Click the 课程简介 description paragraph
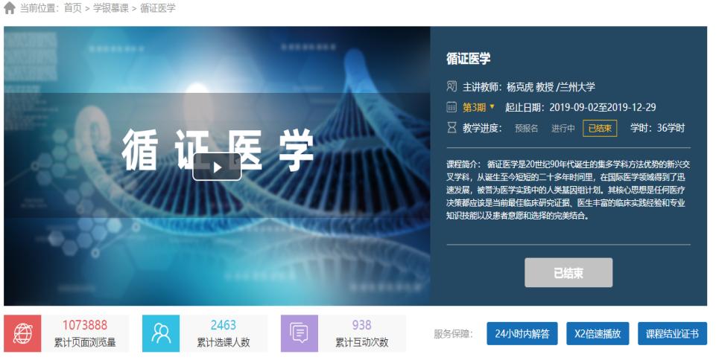 click(x=568, y=190)
